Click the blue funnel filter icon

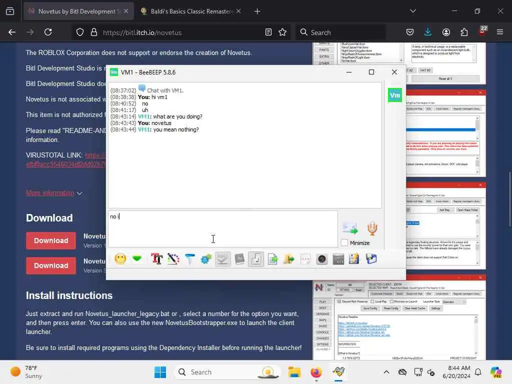[189, 259]
